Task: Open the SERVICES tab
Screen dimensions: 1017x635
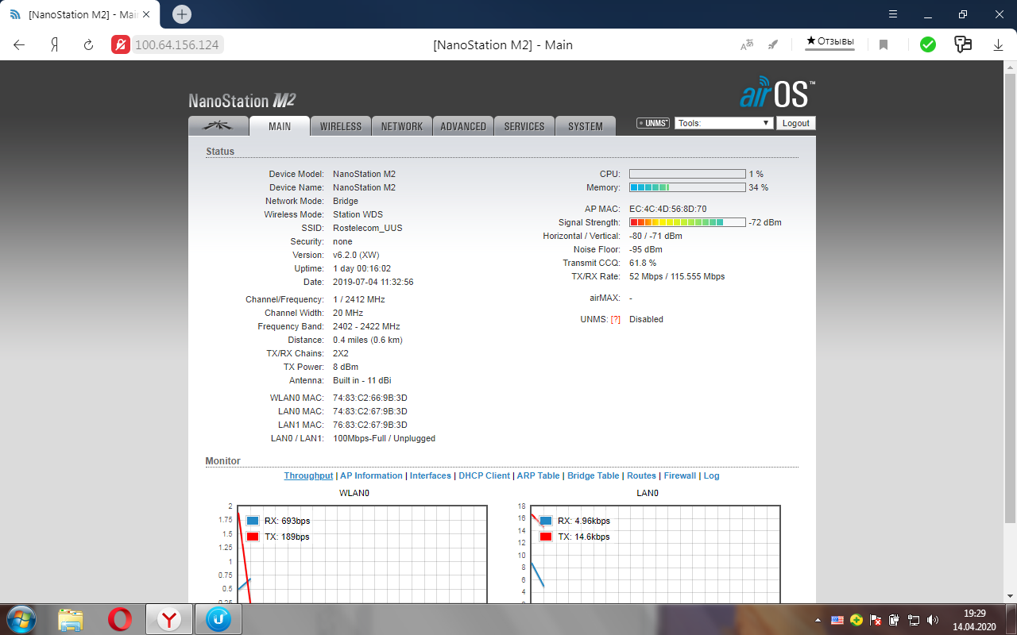Action: (x=524, y=126)
